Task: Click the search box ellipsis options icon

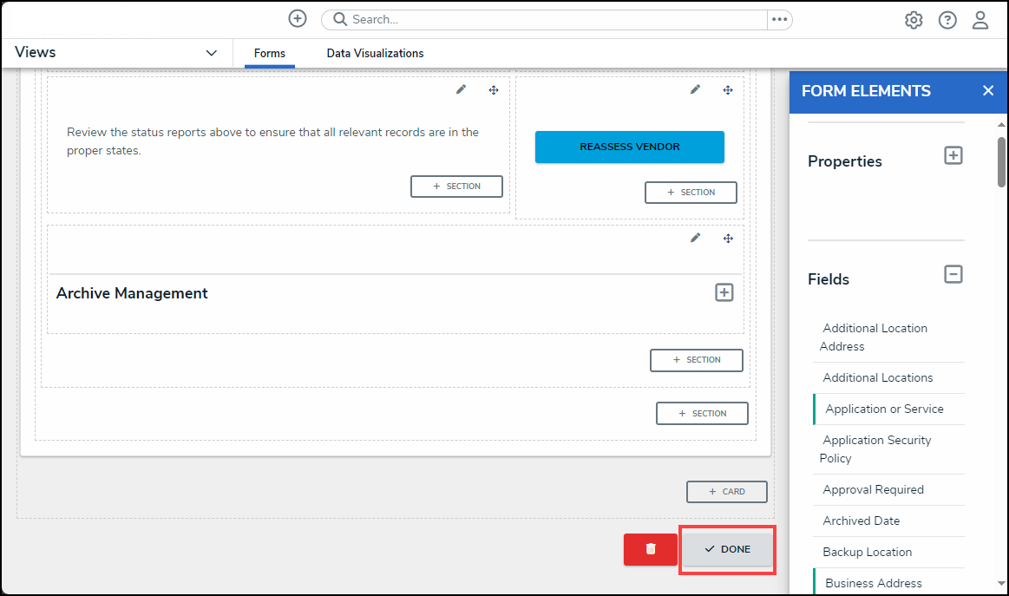Action: [779, 20]
